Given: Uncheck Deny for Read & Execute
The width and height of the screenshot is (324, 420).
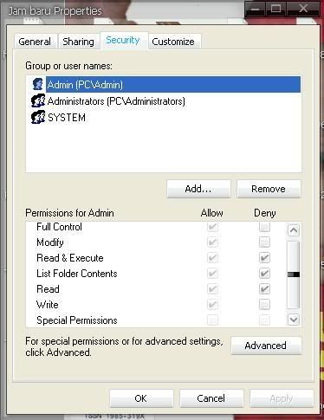Looking at the screenshot, I should coord(264,258).
